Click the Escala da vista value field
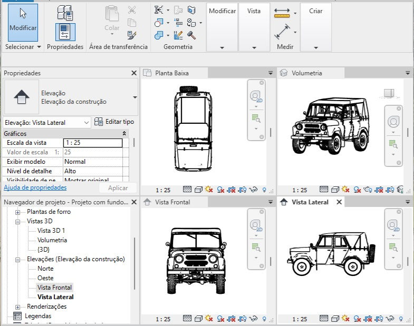 pos(93,143)
